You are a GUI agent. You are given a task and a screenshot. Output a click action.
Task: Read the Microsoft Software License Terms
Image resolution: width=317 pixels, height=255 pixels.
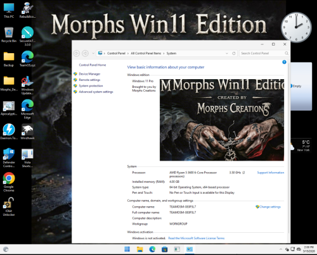tap(197, 238)
